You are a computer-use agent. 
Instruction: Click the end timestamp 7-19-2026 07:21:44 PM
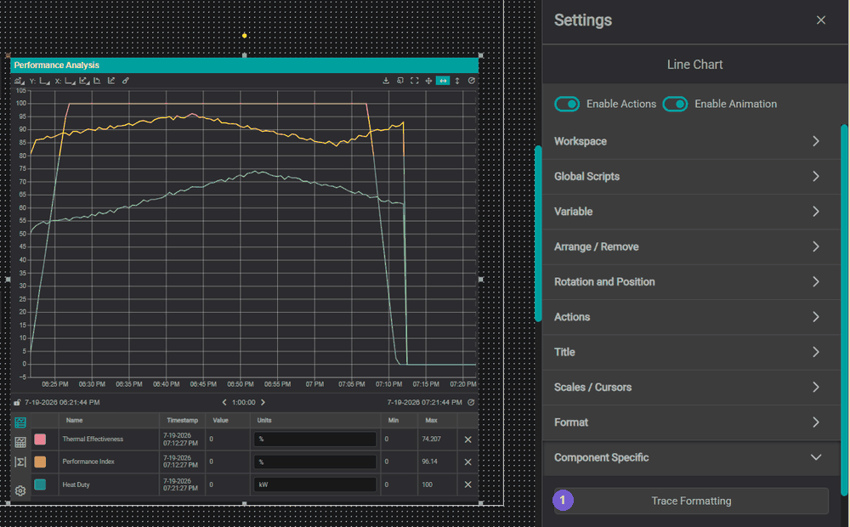[424, 402]
